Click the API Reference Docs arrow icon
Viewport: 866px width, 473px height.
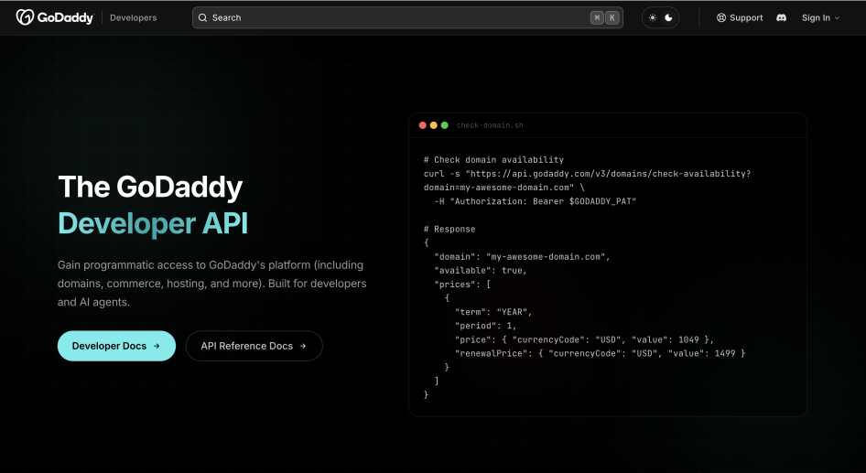point(303,346)
